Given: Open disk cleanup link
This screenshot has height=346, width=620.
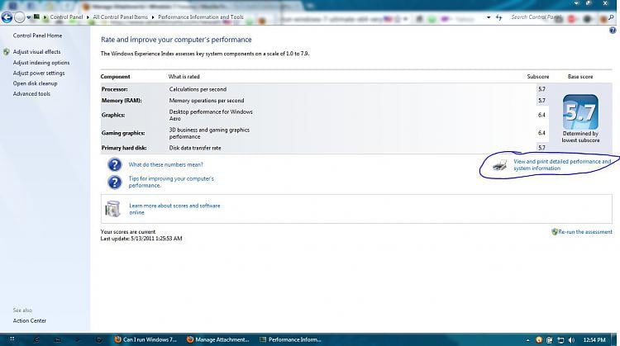Looking at the screenshot, I should click(36, 83).
